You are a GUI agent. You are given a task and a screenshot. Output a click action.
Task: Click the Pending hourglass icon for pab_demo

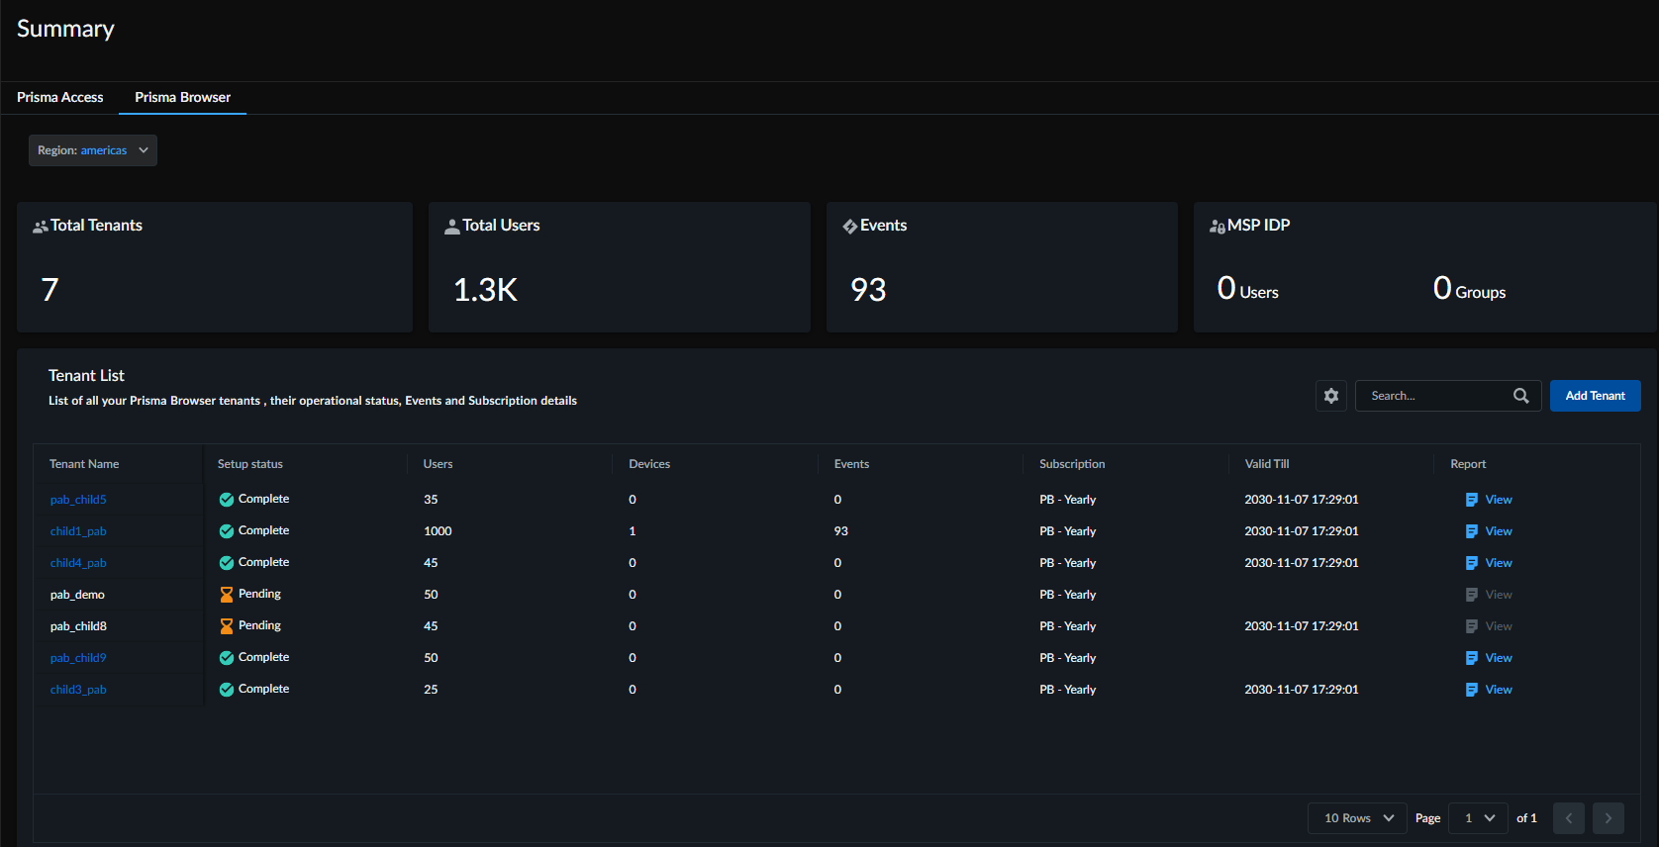[227, 595]
